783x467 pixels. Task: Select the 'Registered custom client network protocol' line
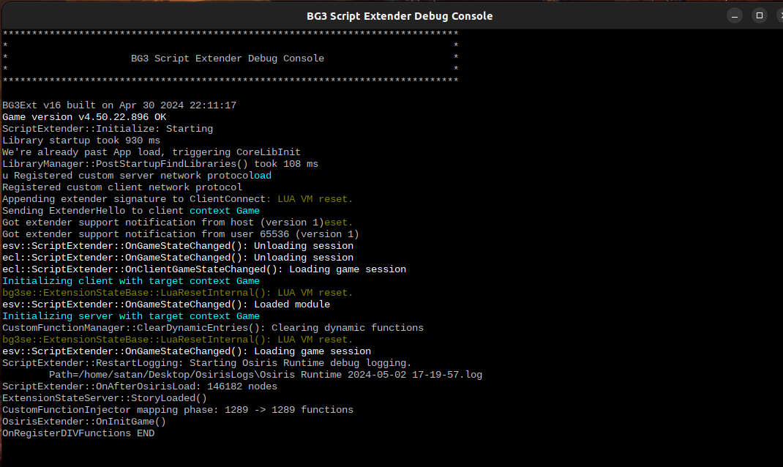[121, 187]
